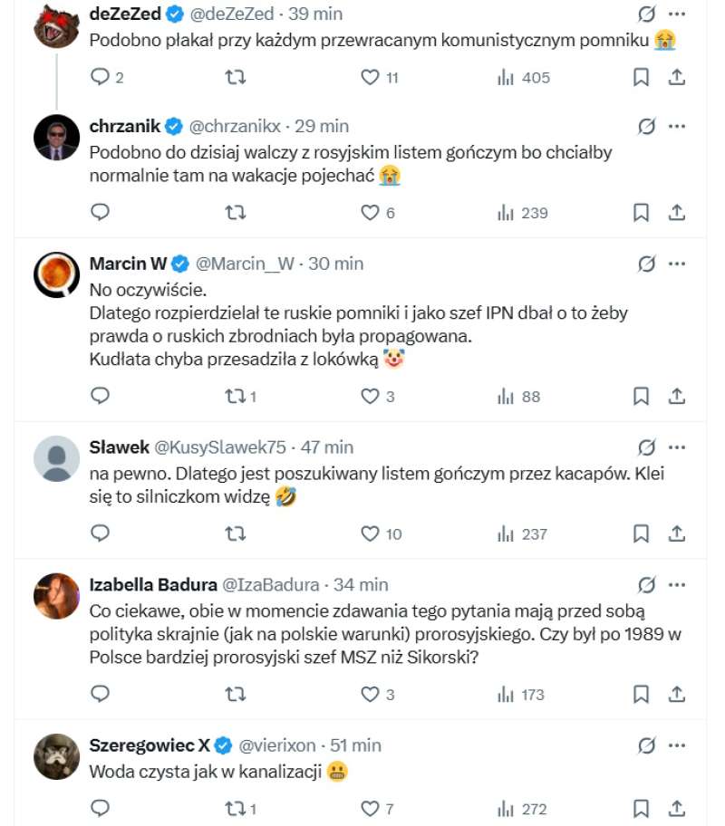Retweet Szeregowiec X's post
This screenshot has width=725, height=826.
(x=235, y=809)
